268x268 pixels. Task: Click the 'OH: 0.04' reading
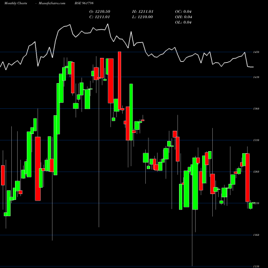tap(183, 17)
